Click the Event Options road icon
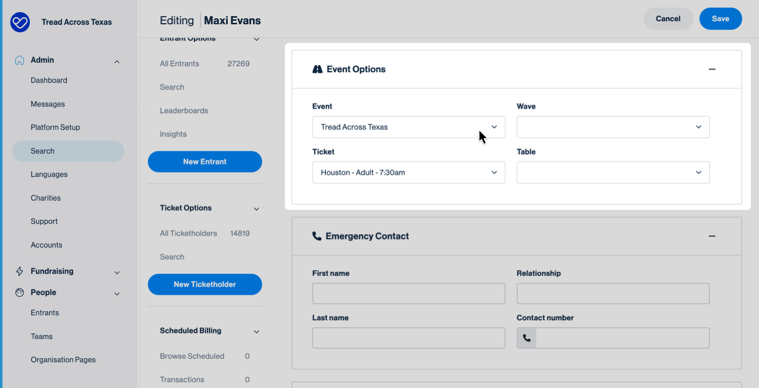The image size is (759, 388). 317,69
